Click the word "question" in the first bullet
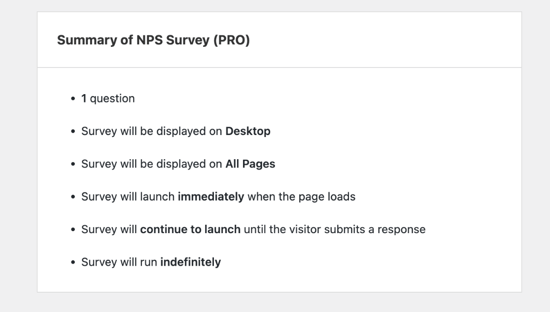 pos(112,99)
